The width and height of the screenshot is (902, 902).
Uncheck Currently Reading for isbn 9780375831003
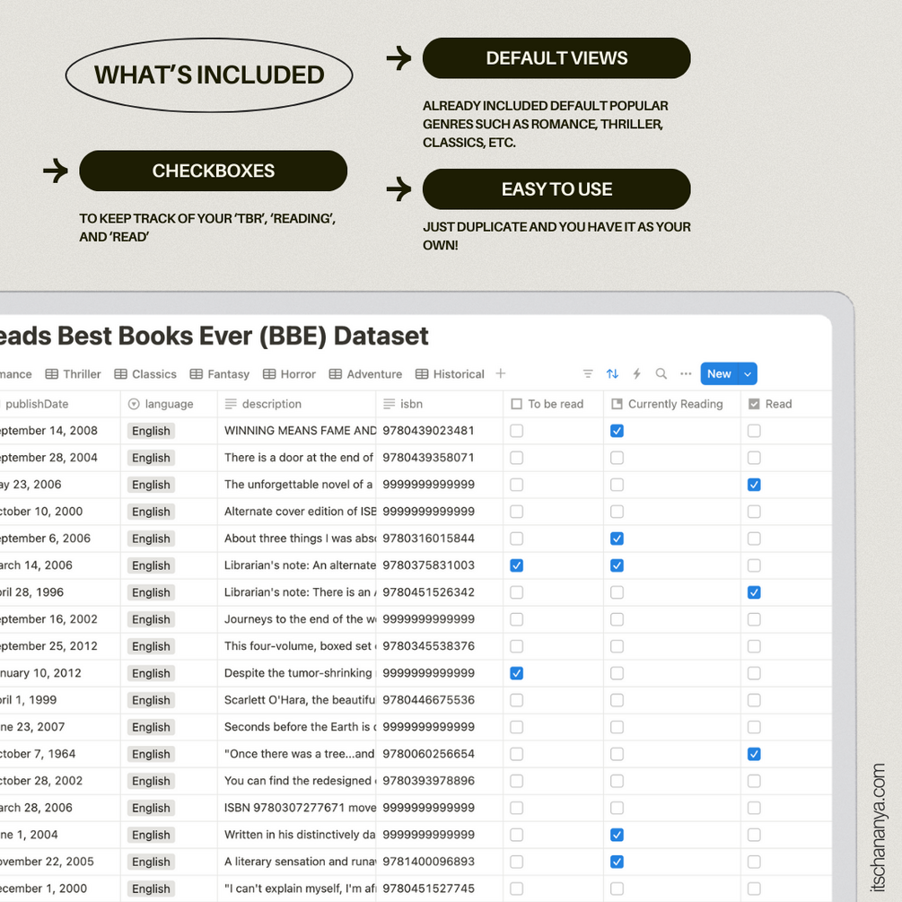click(617, 565)
